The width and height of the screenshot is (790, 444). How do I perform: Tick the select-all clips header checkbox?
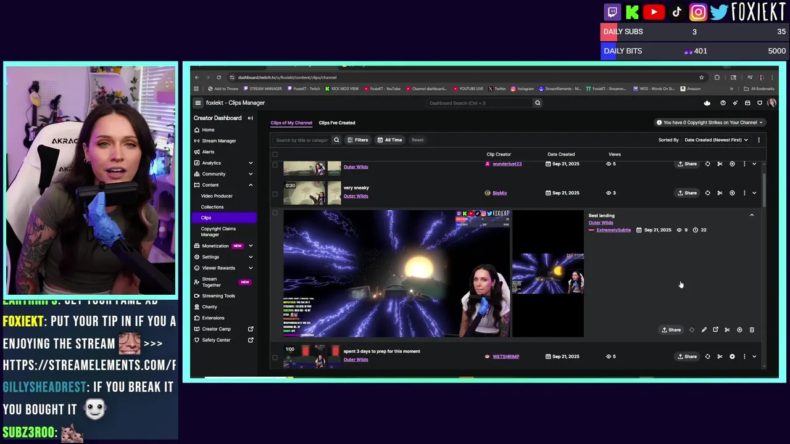(275, 155)
